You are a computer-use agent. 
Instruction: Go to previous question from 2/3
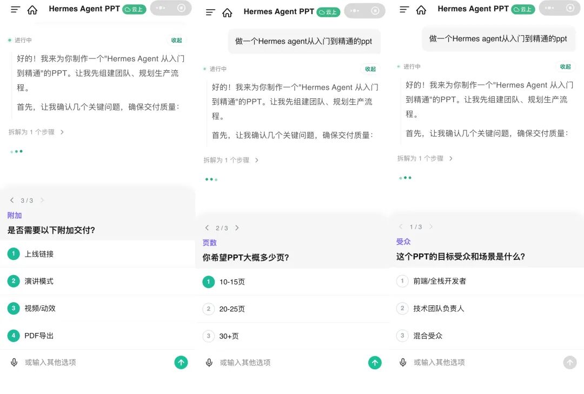point(207,228)
